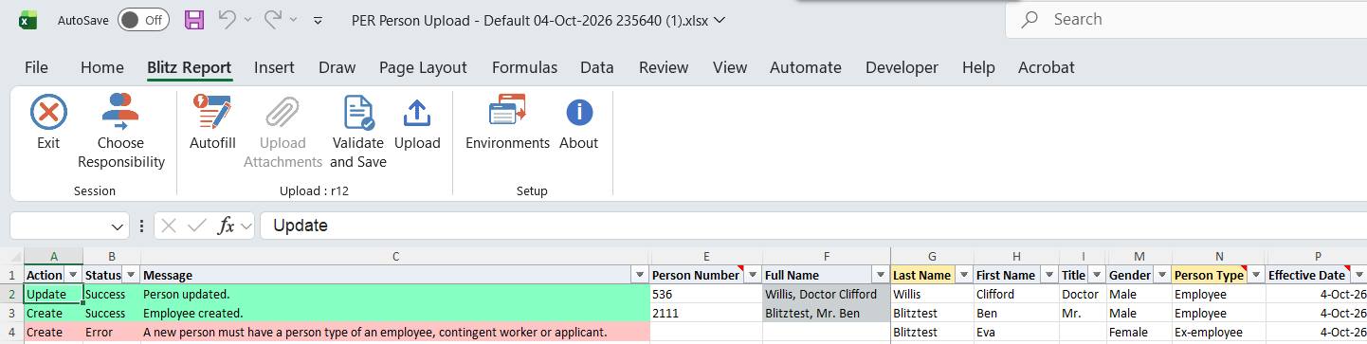Select the Doctor title cell

click(x=1082, y=295)
